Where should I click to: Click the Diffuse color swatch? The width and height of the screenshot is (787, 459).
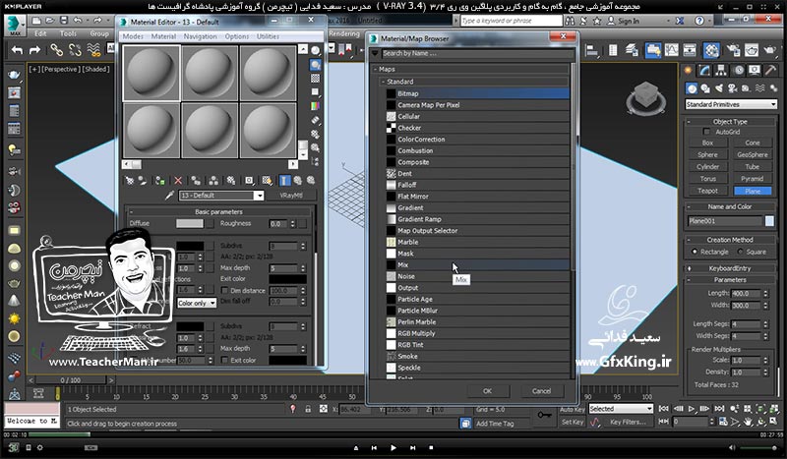coord(190,223)
